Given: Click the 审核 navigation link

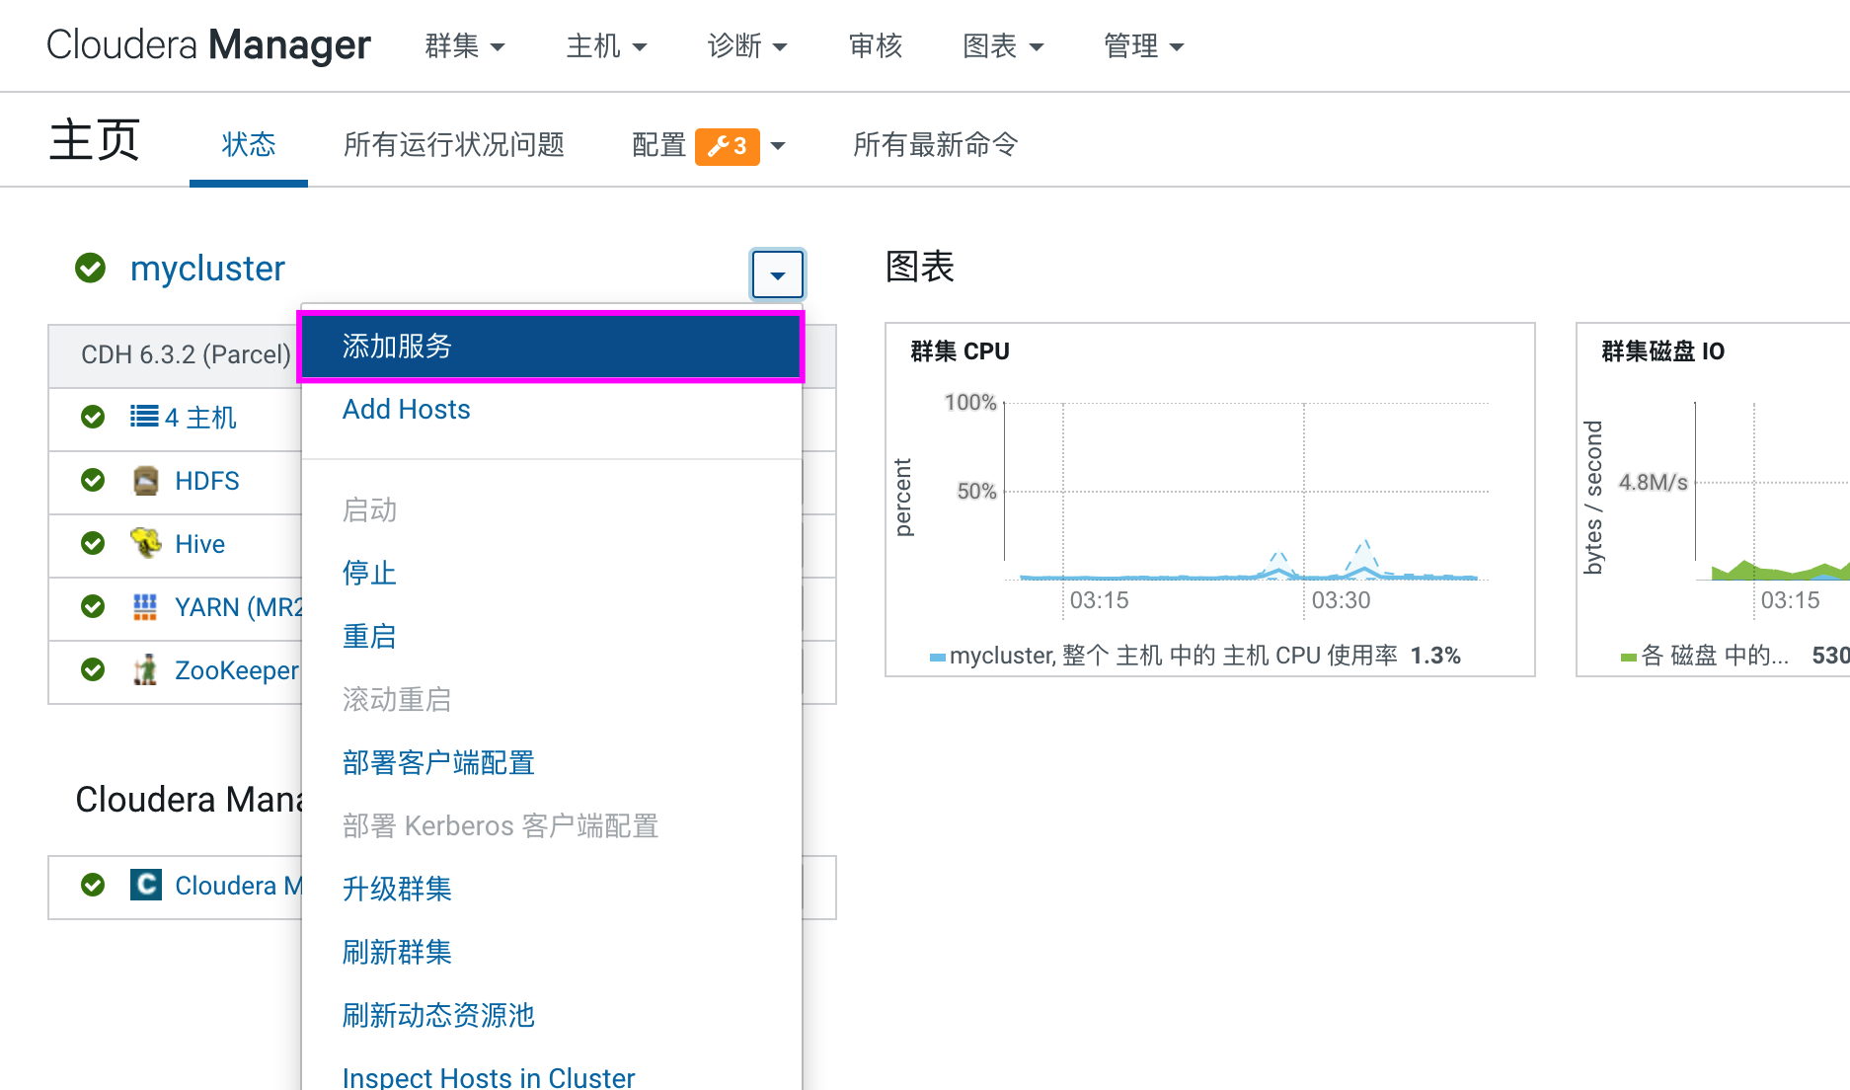Looking at the screenshot, I should coord(875,46).
